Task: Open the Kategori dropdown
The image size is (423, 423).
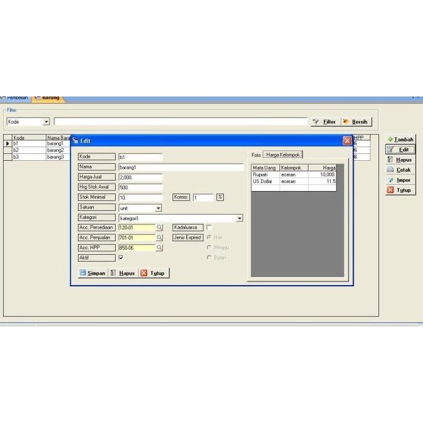Action: (239, 218)
